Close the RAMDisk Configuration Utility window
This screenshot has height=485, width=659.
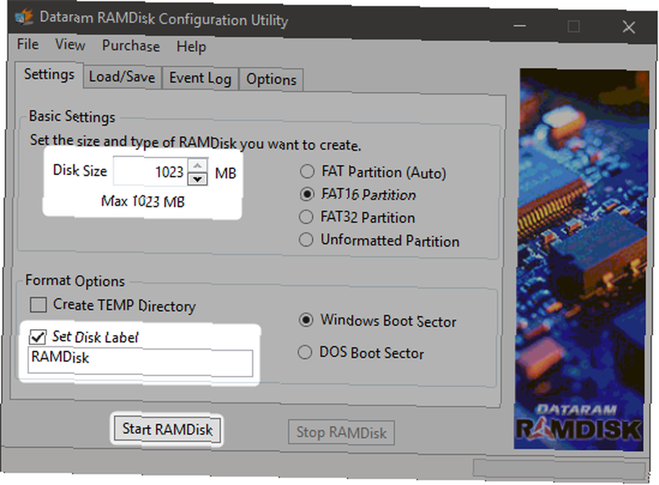point(629,27)
